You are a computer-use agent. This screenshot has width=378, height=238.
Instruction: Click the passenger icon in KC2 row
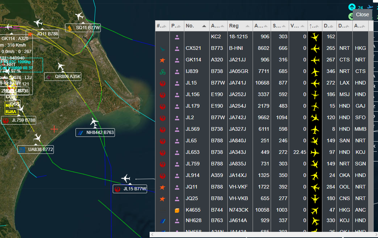click(x=177, y=37)
